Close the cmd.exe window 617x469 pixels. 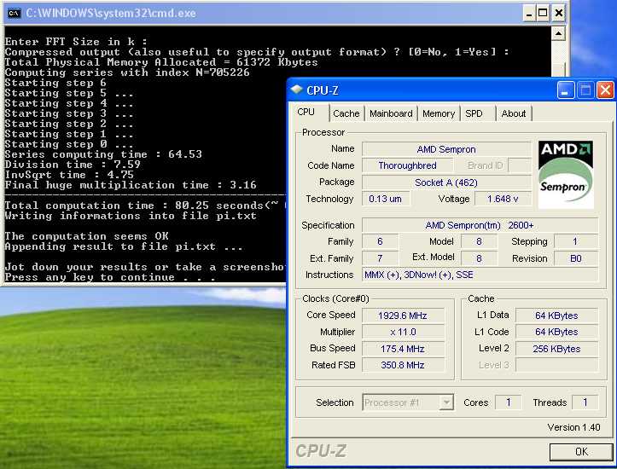[x=558, y=14]
